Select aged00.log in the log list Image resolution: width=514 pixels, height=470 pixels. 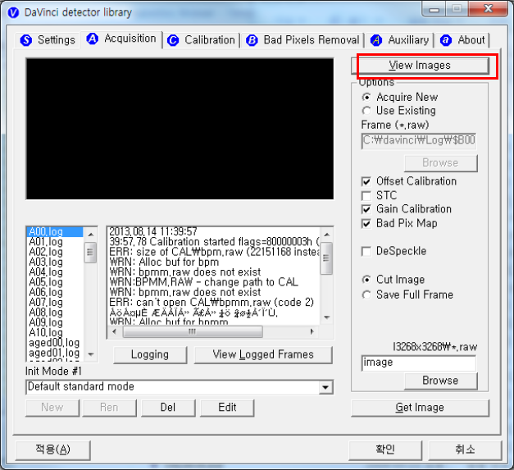(54, 343)
